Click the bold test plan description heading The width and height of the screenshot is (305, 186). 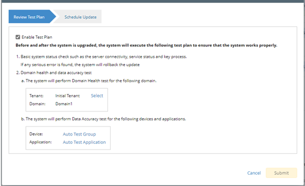tap(146, 45)
